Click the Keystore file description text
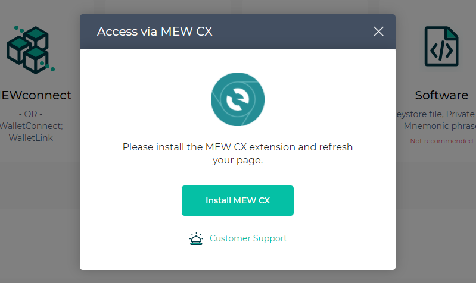 (x=435, y=114)
